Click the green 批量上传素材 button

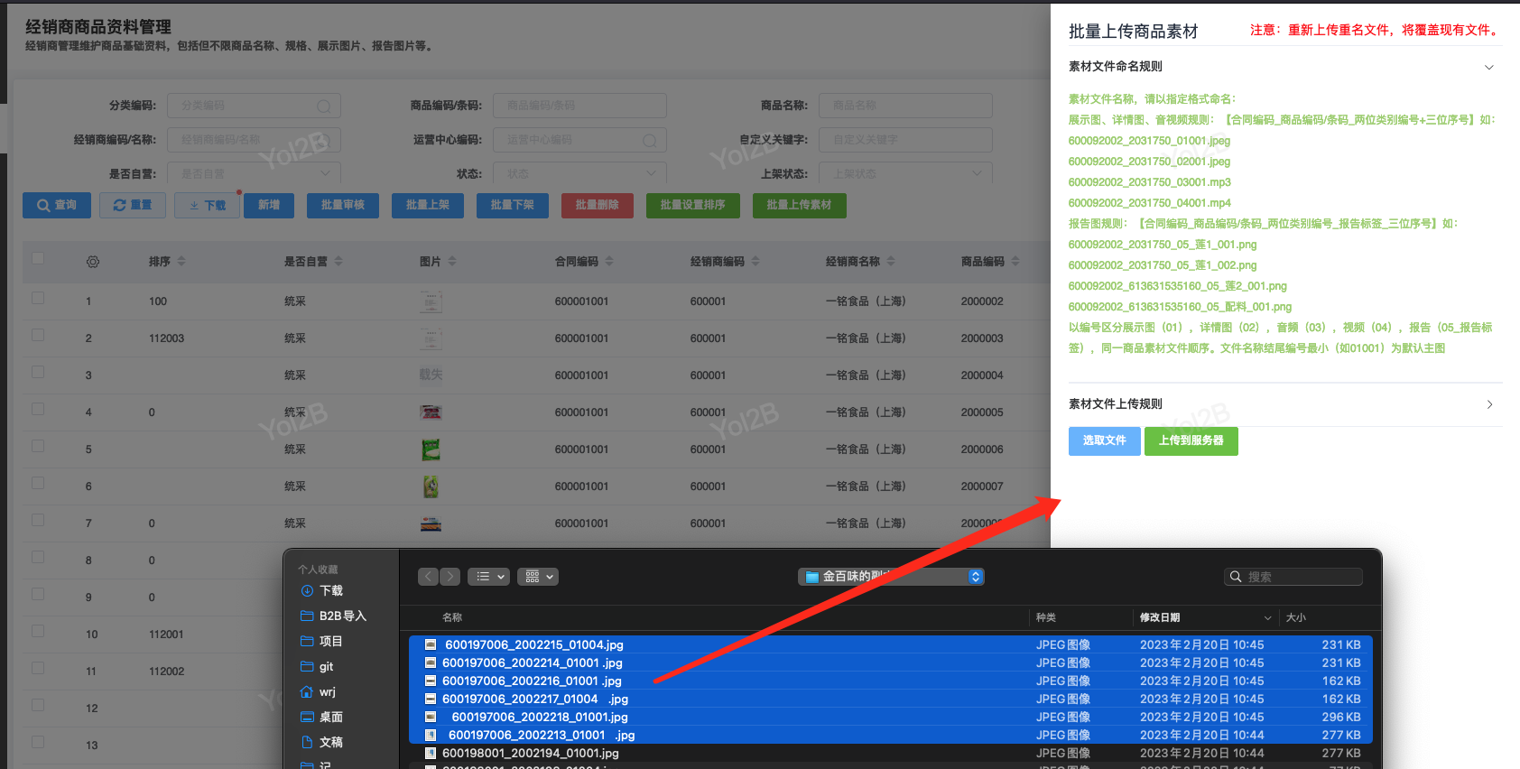(x=800, y=205)
